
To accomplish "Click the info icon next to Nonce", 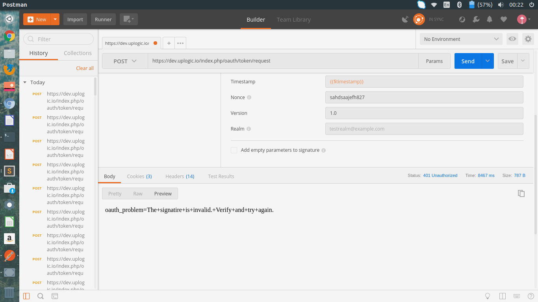I will pyautogui.click(x=249, y=98).
